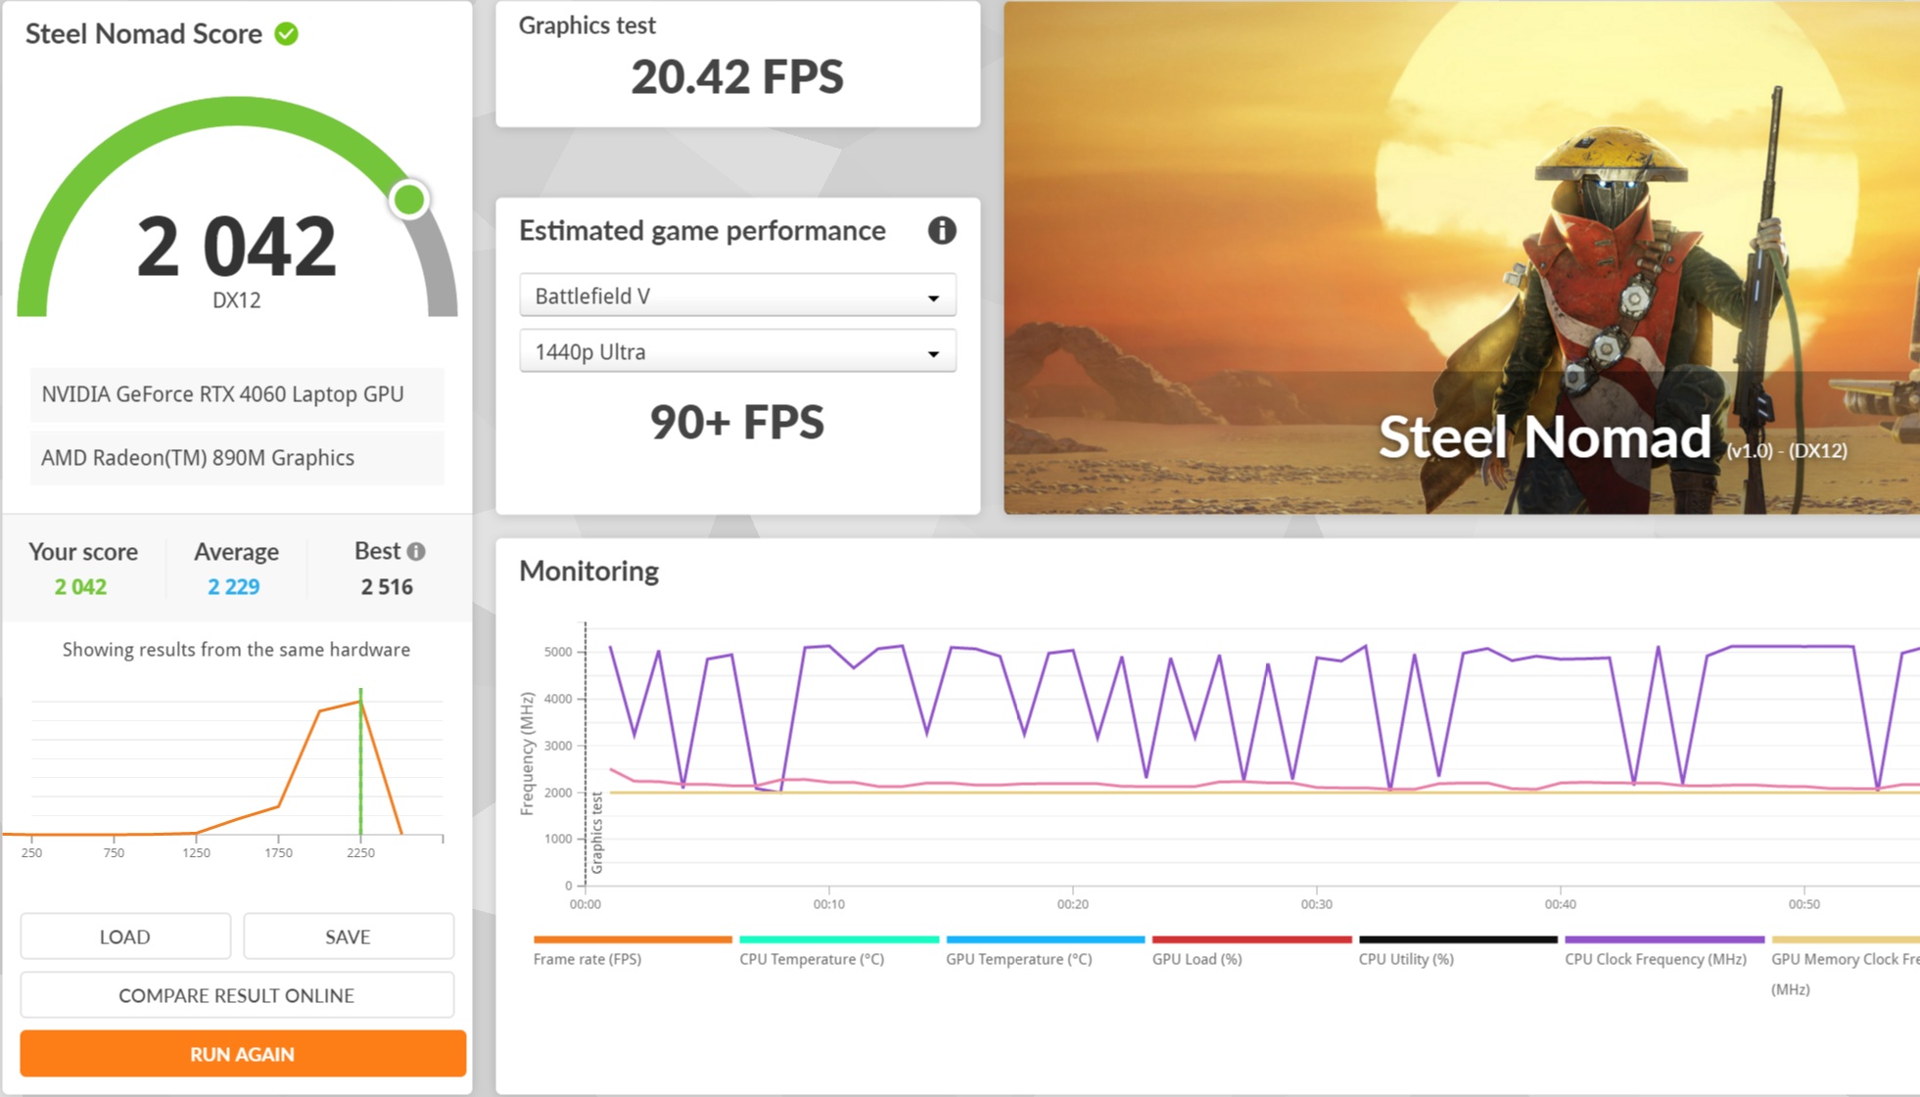This screenshot has height=1097, width=1920.
Task: Click the NVIDIA GeForce RTX 4060 Laptop GPU text
Action: [222, 394]
